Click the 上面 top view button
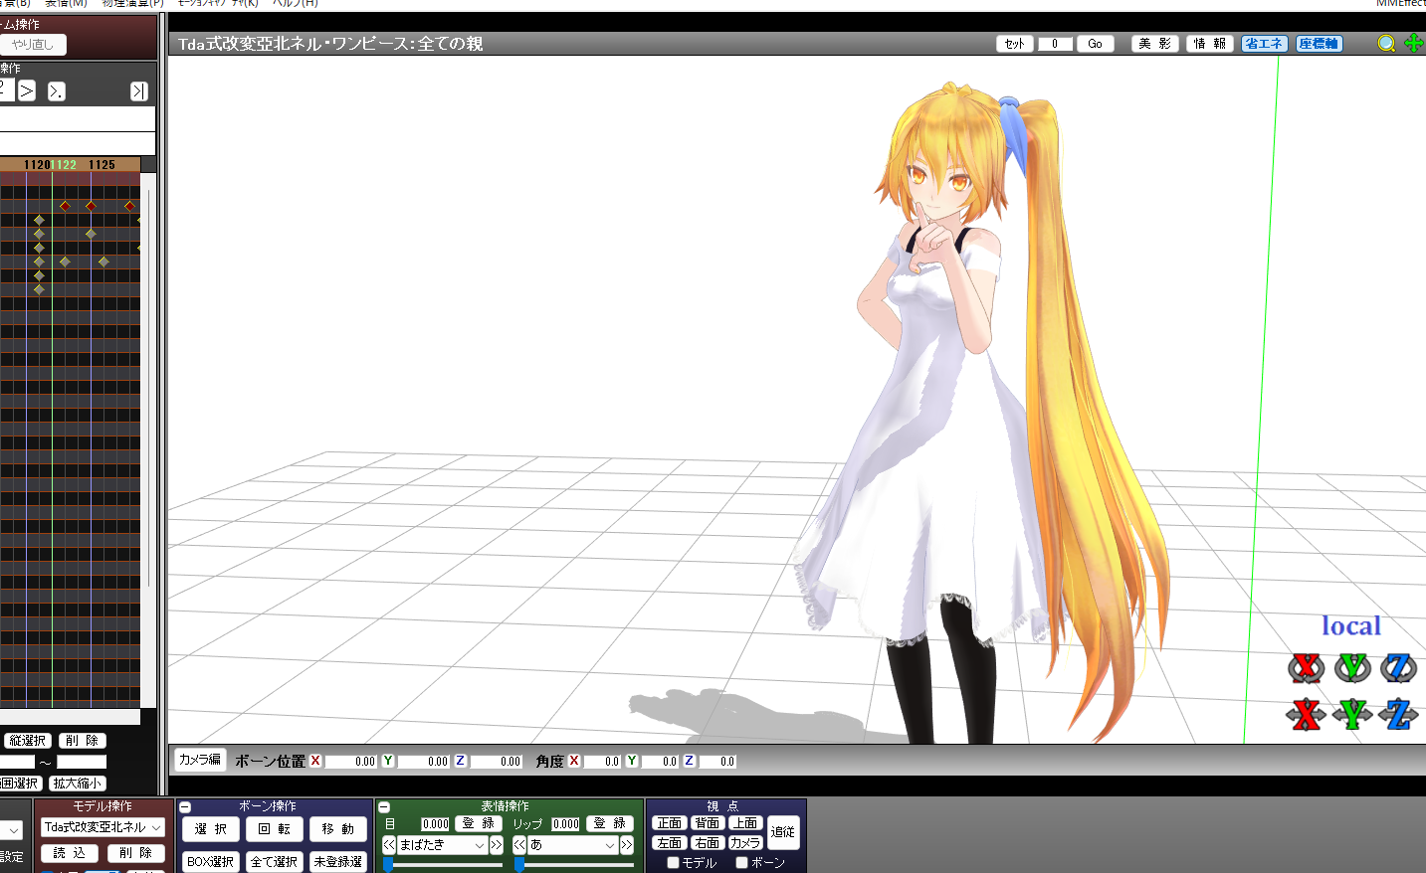 (745, 823)
